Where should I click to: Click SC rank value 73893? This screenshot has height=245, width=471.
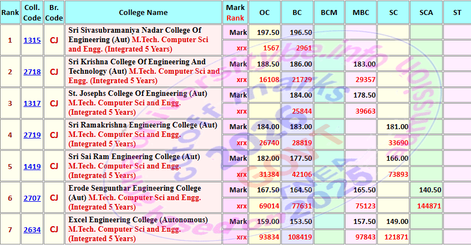tap(398, 174)
